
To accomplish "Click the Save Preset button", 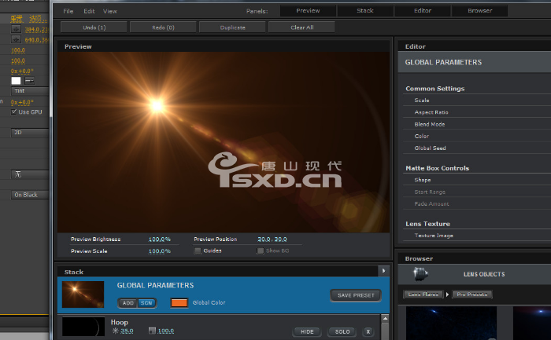I will [356, 295].
